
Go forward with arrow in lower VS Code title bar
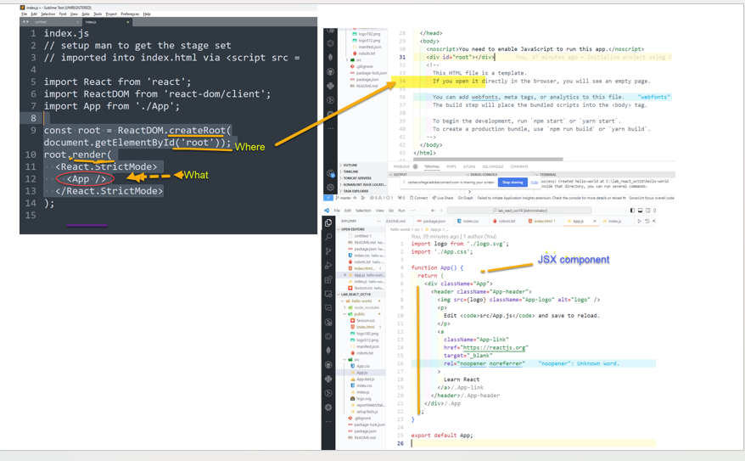(x=441, y=210)
